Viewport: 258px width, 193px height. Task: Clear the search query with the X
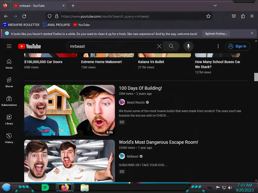click(x=159, y=46)
